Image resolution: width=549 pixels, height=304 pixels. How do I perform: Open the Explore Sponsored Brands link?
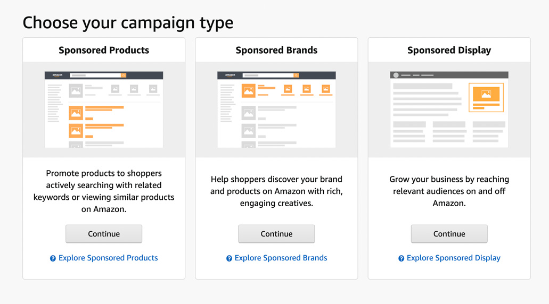click(x=281, y=258)
